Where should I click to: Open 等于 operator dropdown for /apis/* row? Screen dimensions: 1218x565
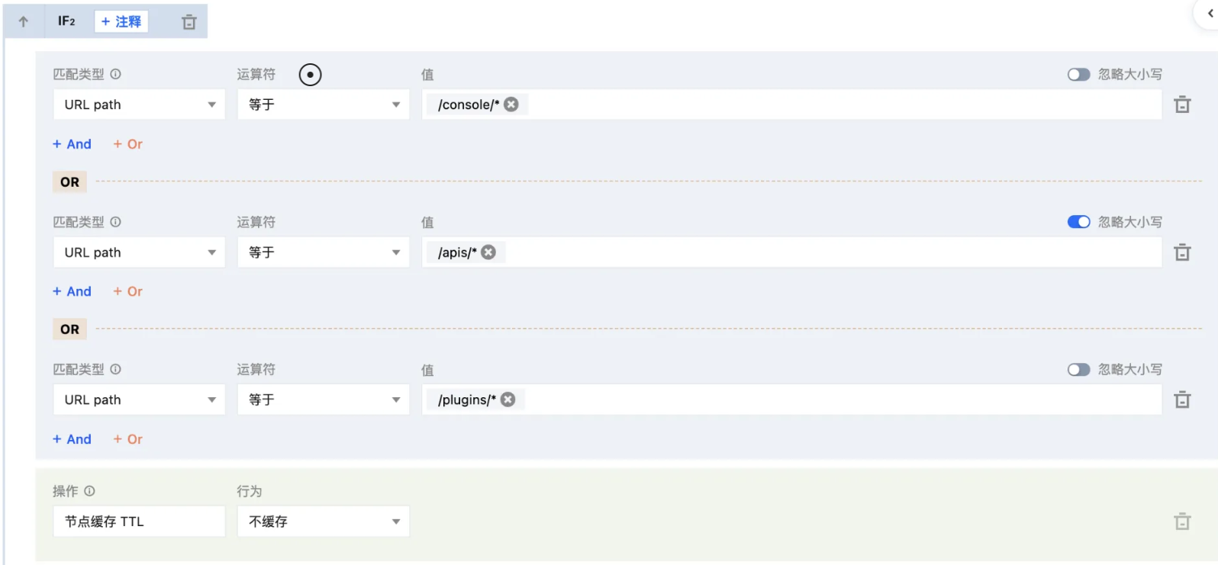323,252
